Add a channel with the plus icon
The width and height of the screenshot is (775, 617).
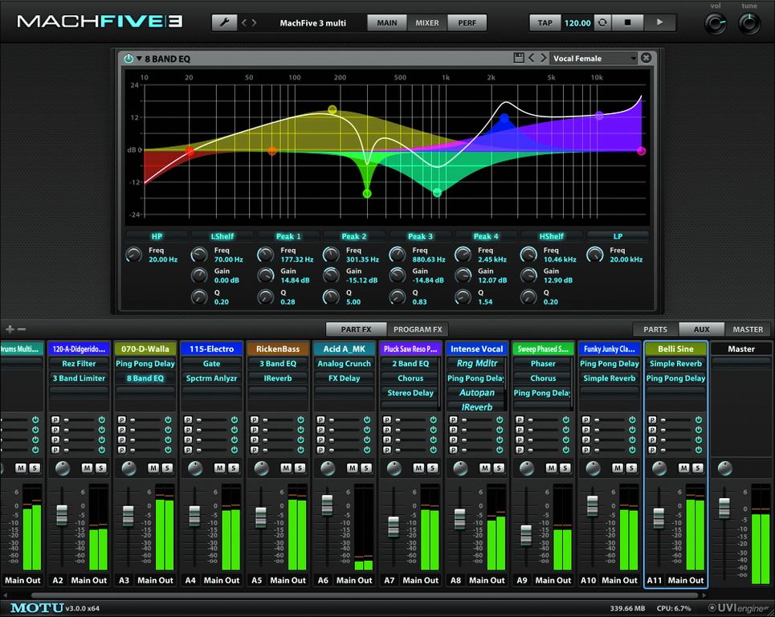pos(10,329)
